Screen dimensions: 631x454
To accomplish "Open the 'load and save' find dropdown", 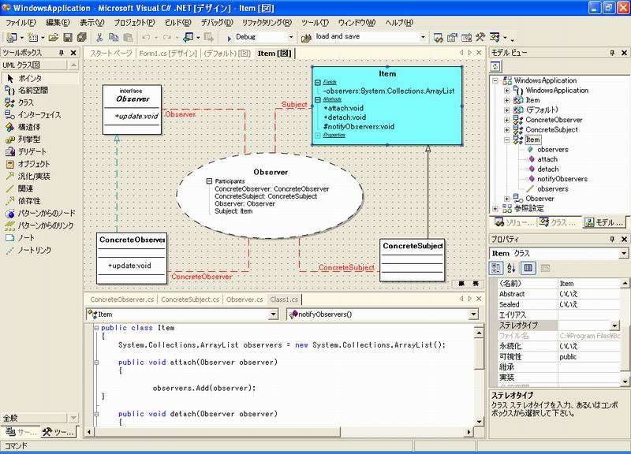I will [423, 37].
